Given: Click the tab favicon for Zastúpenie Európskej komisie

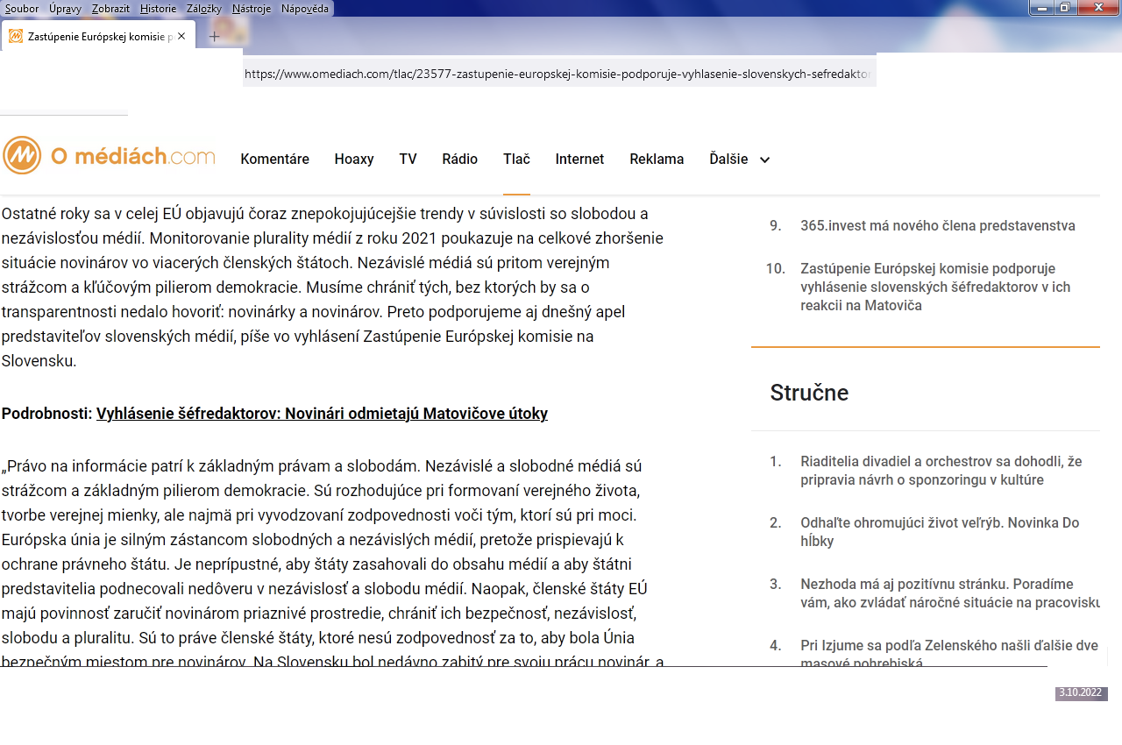Looking at the screenshot, I should point(16,36).
